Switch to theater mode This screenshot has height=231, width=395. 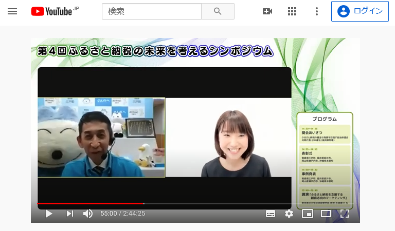point(326,214)
